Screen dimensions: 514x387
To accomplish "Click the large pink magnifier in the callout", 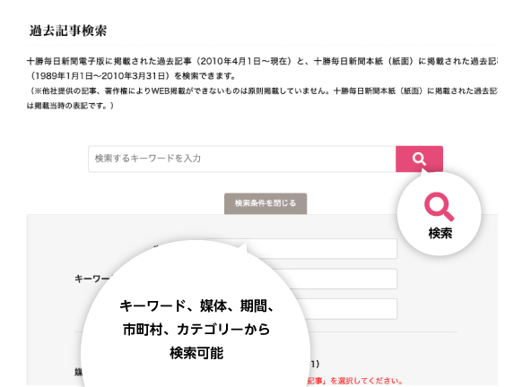I will click(439, 207).
